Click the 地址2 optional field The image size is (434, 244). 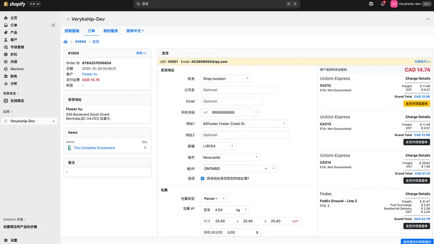pyautogui.click(x=245, y=135)
